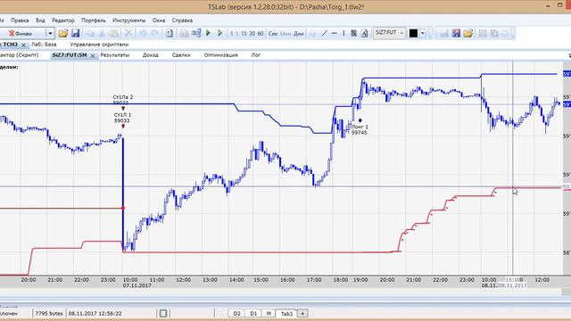
Task: Open the Правка menu
Action: (20, 21)
